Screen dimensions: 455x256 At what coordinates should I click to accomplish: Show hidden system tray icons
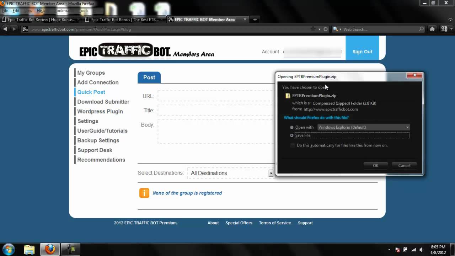(x=389, y=250)
